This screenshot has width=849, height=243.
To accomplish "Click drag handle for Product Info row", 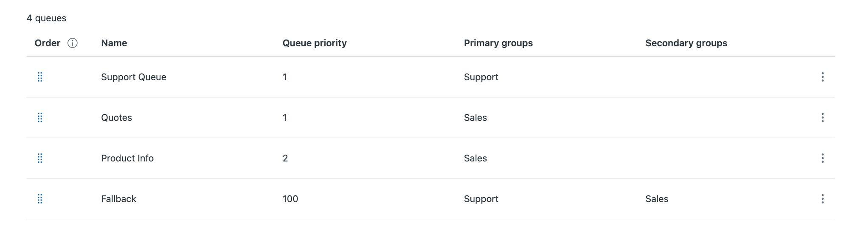I will tap(40, 158).
